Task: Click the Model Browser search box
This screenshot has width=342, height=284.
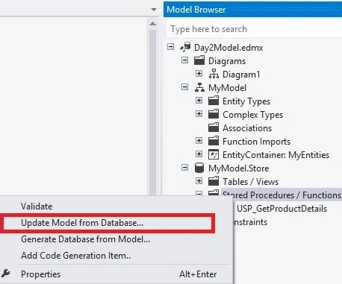Action: (x=254, y=29)
